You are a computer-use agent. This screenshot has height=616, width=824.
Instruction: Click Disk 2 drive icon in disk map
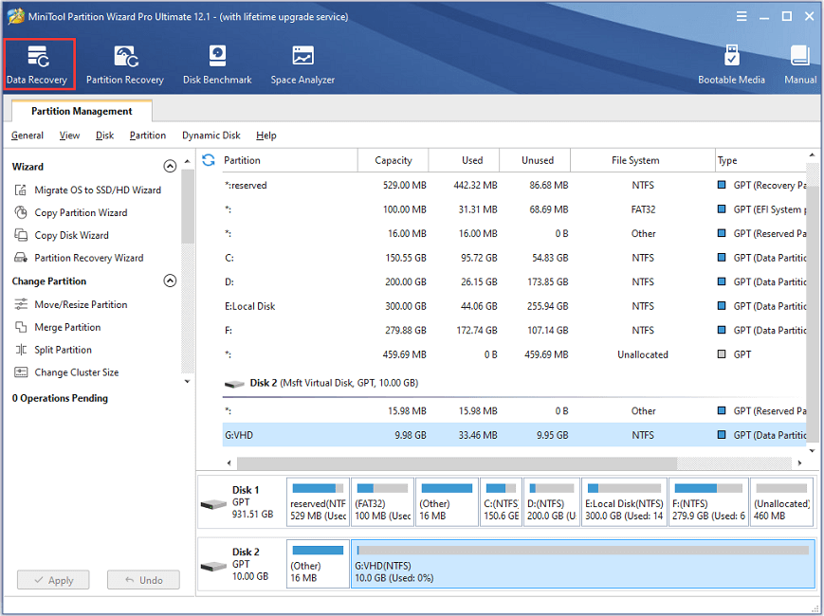(x=213, y=566)
